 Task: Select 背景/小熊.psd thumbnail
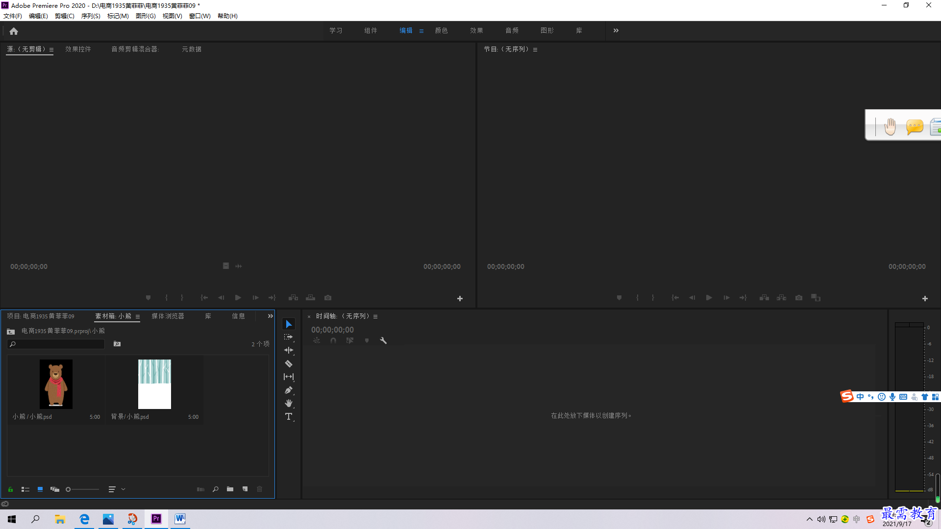154,385
